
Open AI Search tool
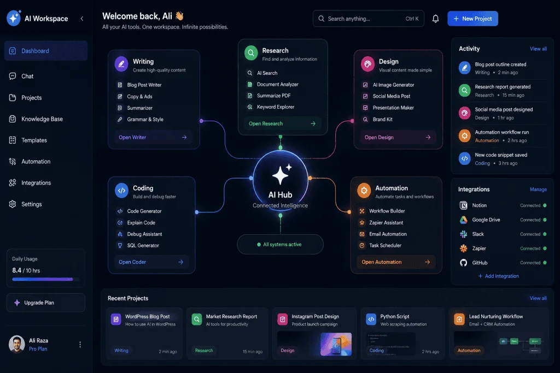click(x=262, y=73)
